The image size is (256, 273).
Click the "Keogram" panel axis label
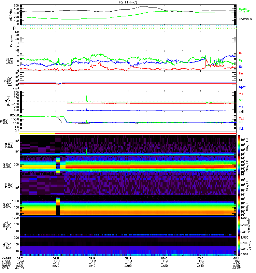tap(11, 41)
